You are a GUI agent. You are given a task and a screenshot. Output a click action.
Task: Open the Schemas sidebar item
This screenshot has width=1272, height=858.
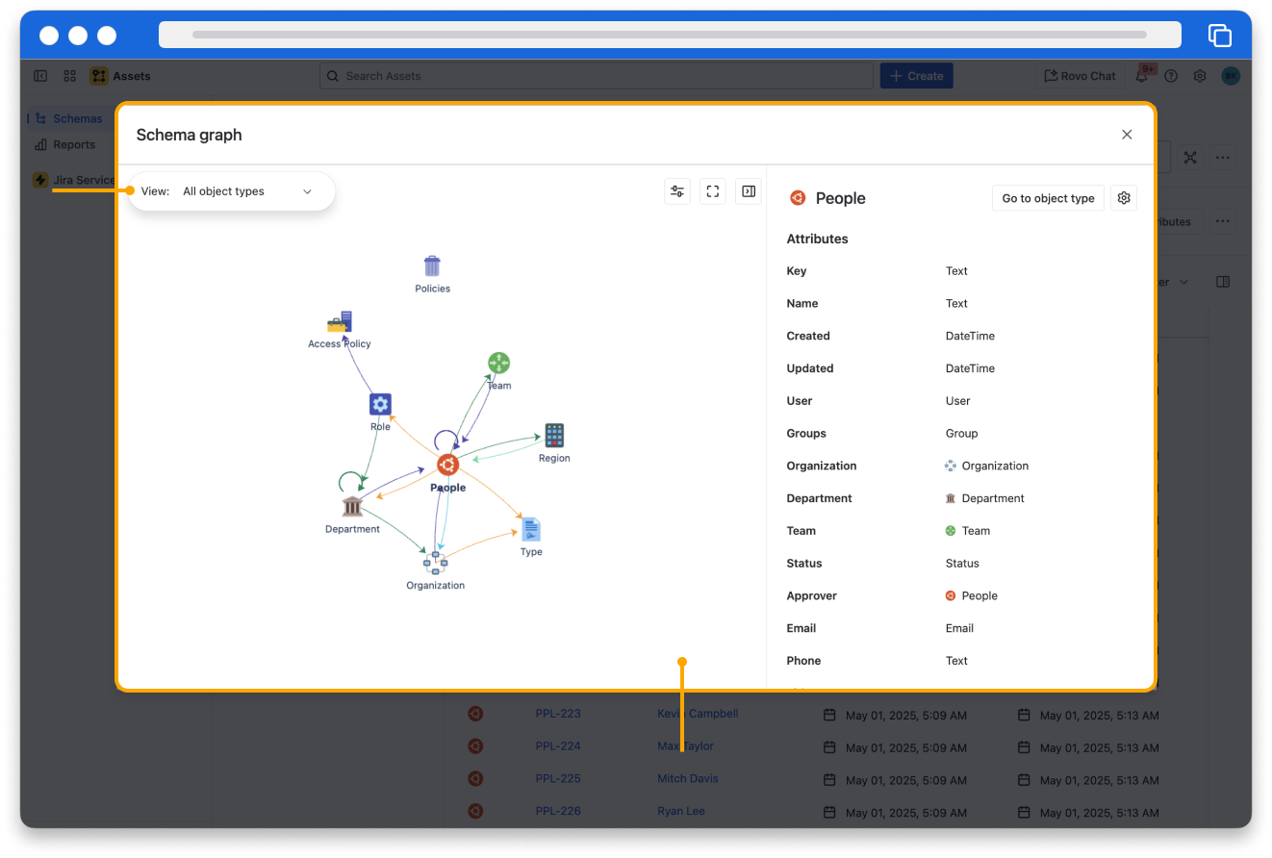pos(77,118)
